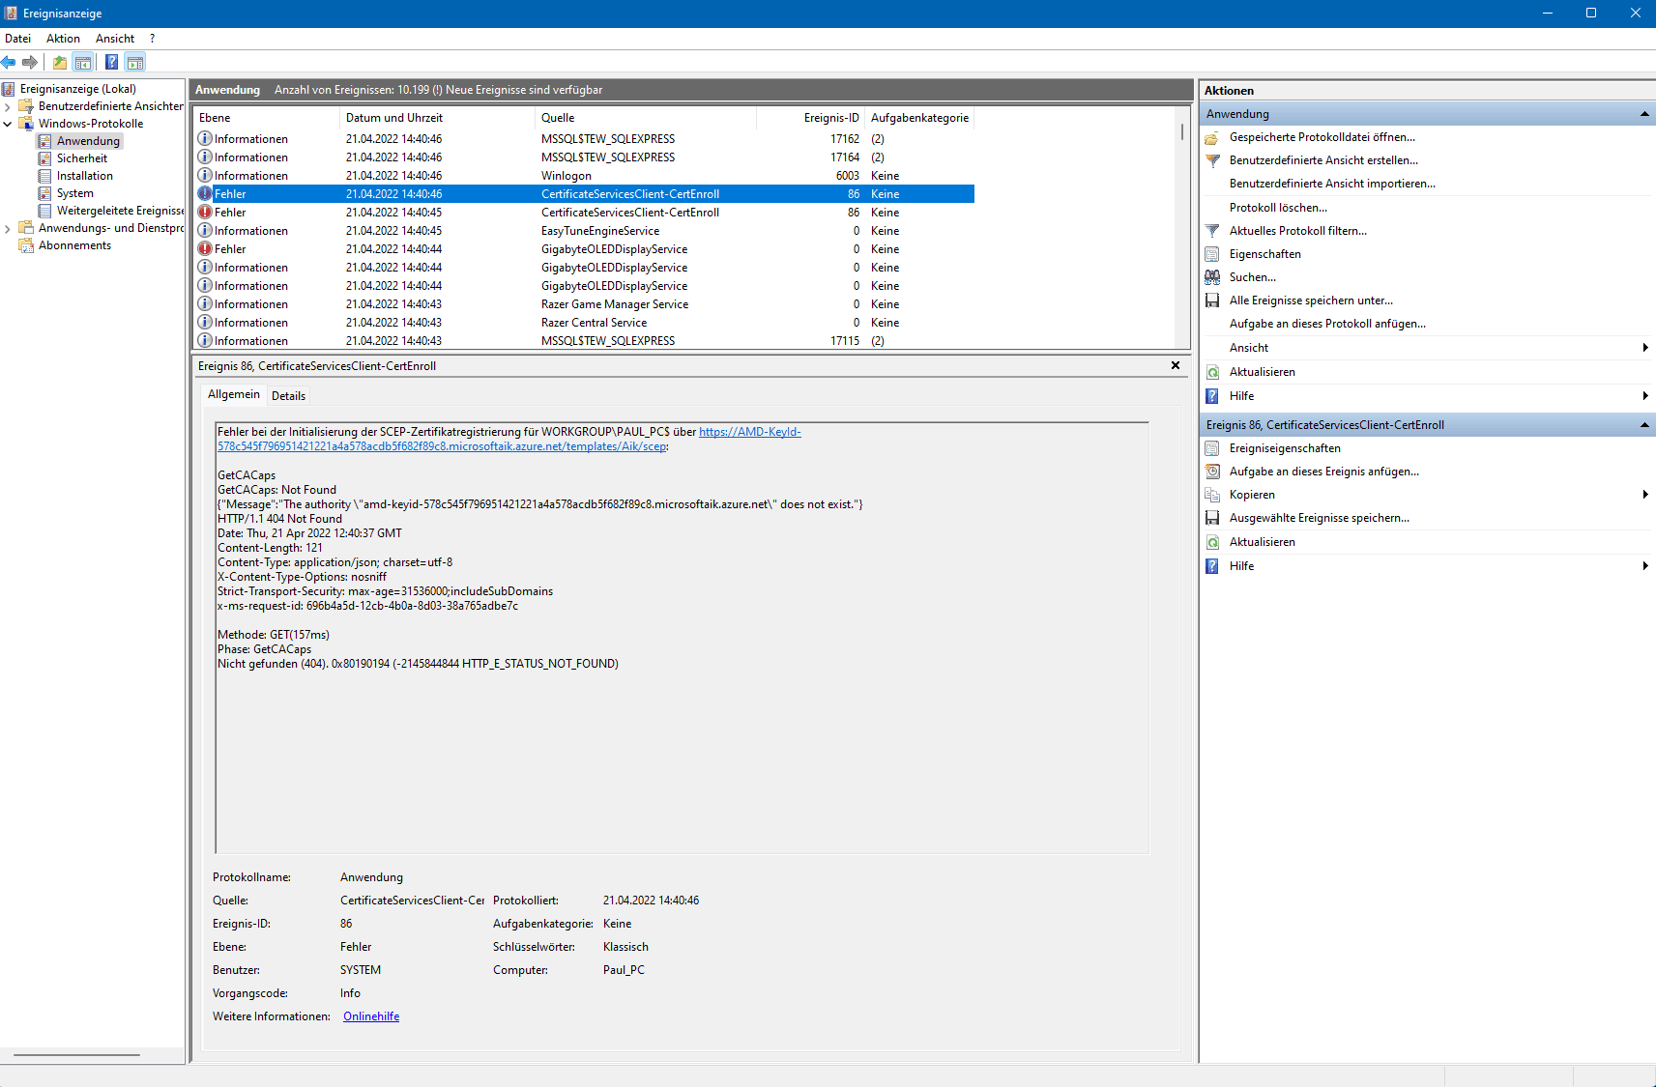
Task: Collapse the Windows-Protokolle tree node
Action: tap(8, 124)
